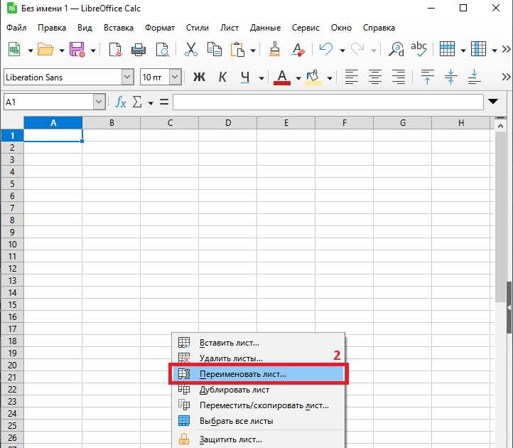Screen dimensions: 513x448
Task: Click the Insert Columns table icon
Action: pos(478,49)
